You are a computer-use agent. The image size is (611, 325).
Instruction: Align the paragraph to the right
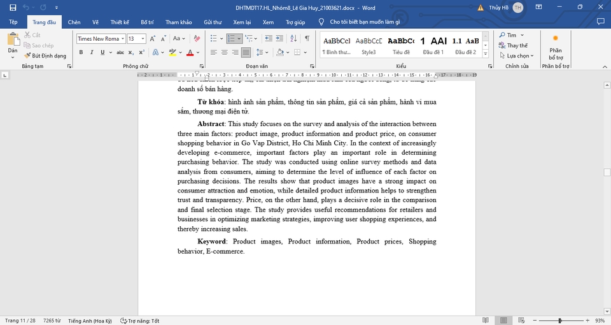(x=235, y=52)
